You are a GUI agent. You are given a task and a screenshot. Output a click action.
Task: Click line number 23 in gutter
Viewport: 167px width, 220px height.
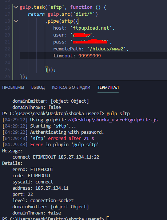coord(7,56)
